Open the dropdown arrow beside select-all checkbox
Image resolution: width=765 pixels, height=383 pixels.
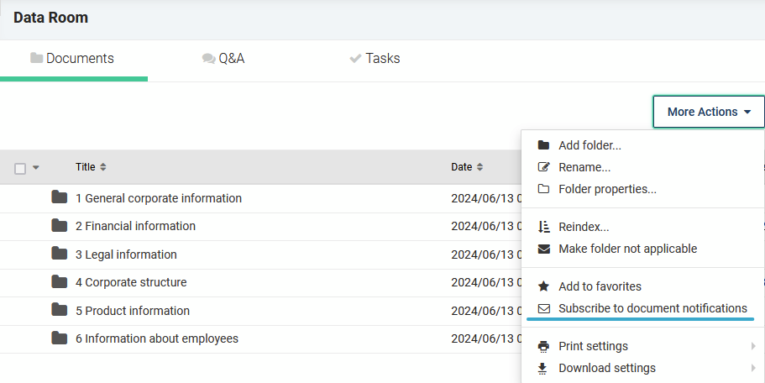[35, 167]
